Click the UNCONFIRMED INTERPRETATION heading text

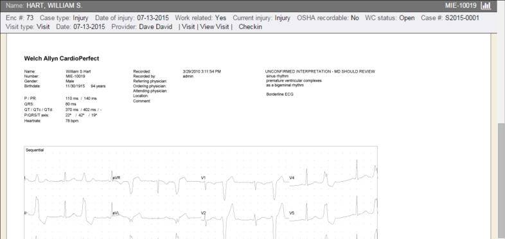[x=320, y=71]
